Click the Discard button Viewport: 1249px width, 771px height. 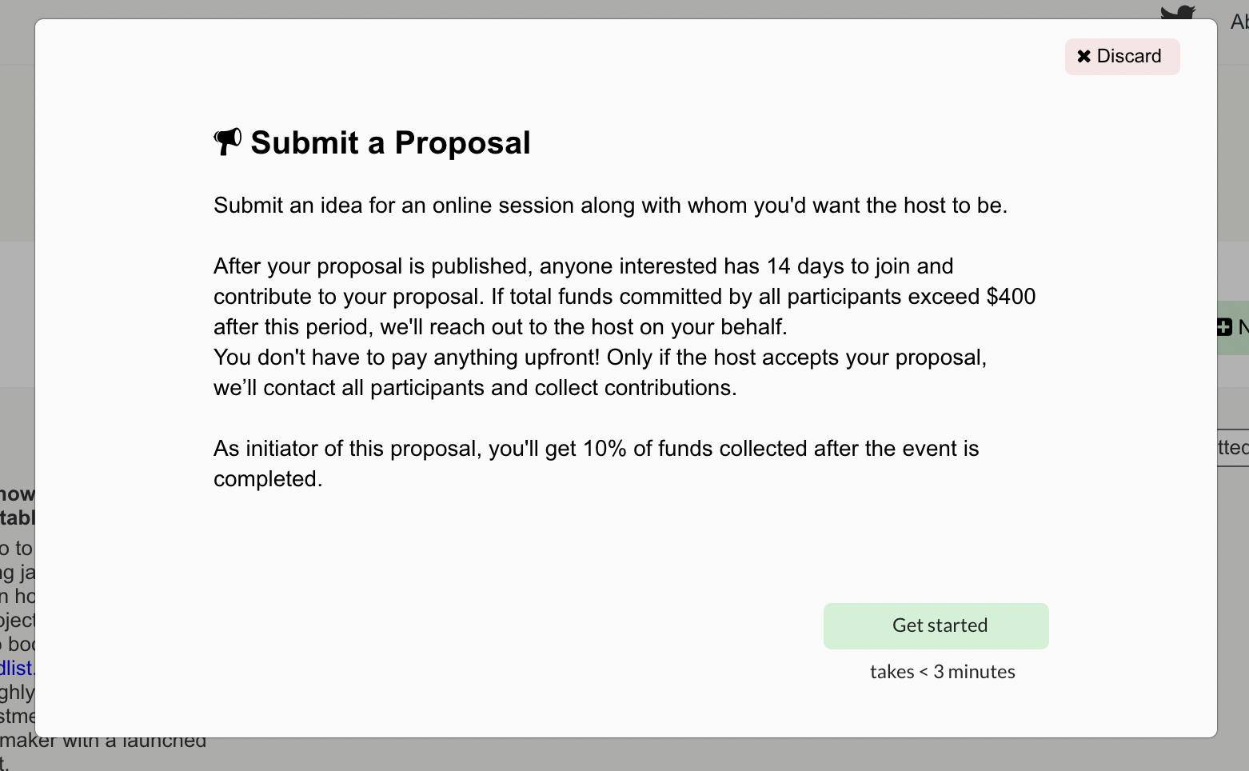point(1121,57)
